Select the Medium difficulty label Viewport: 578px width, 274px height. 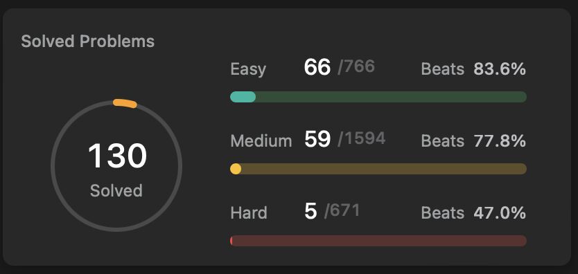[261, 141]
